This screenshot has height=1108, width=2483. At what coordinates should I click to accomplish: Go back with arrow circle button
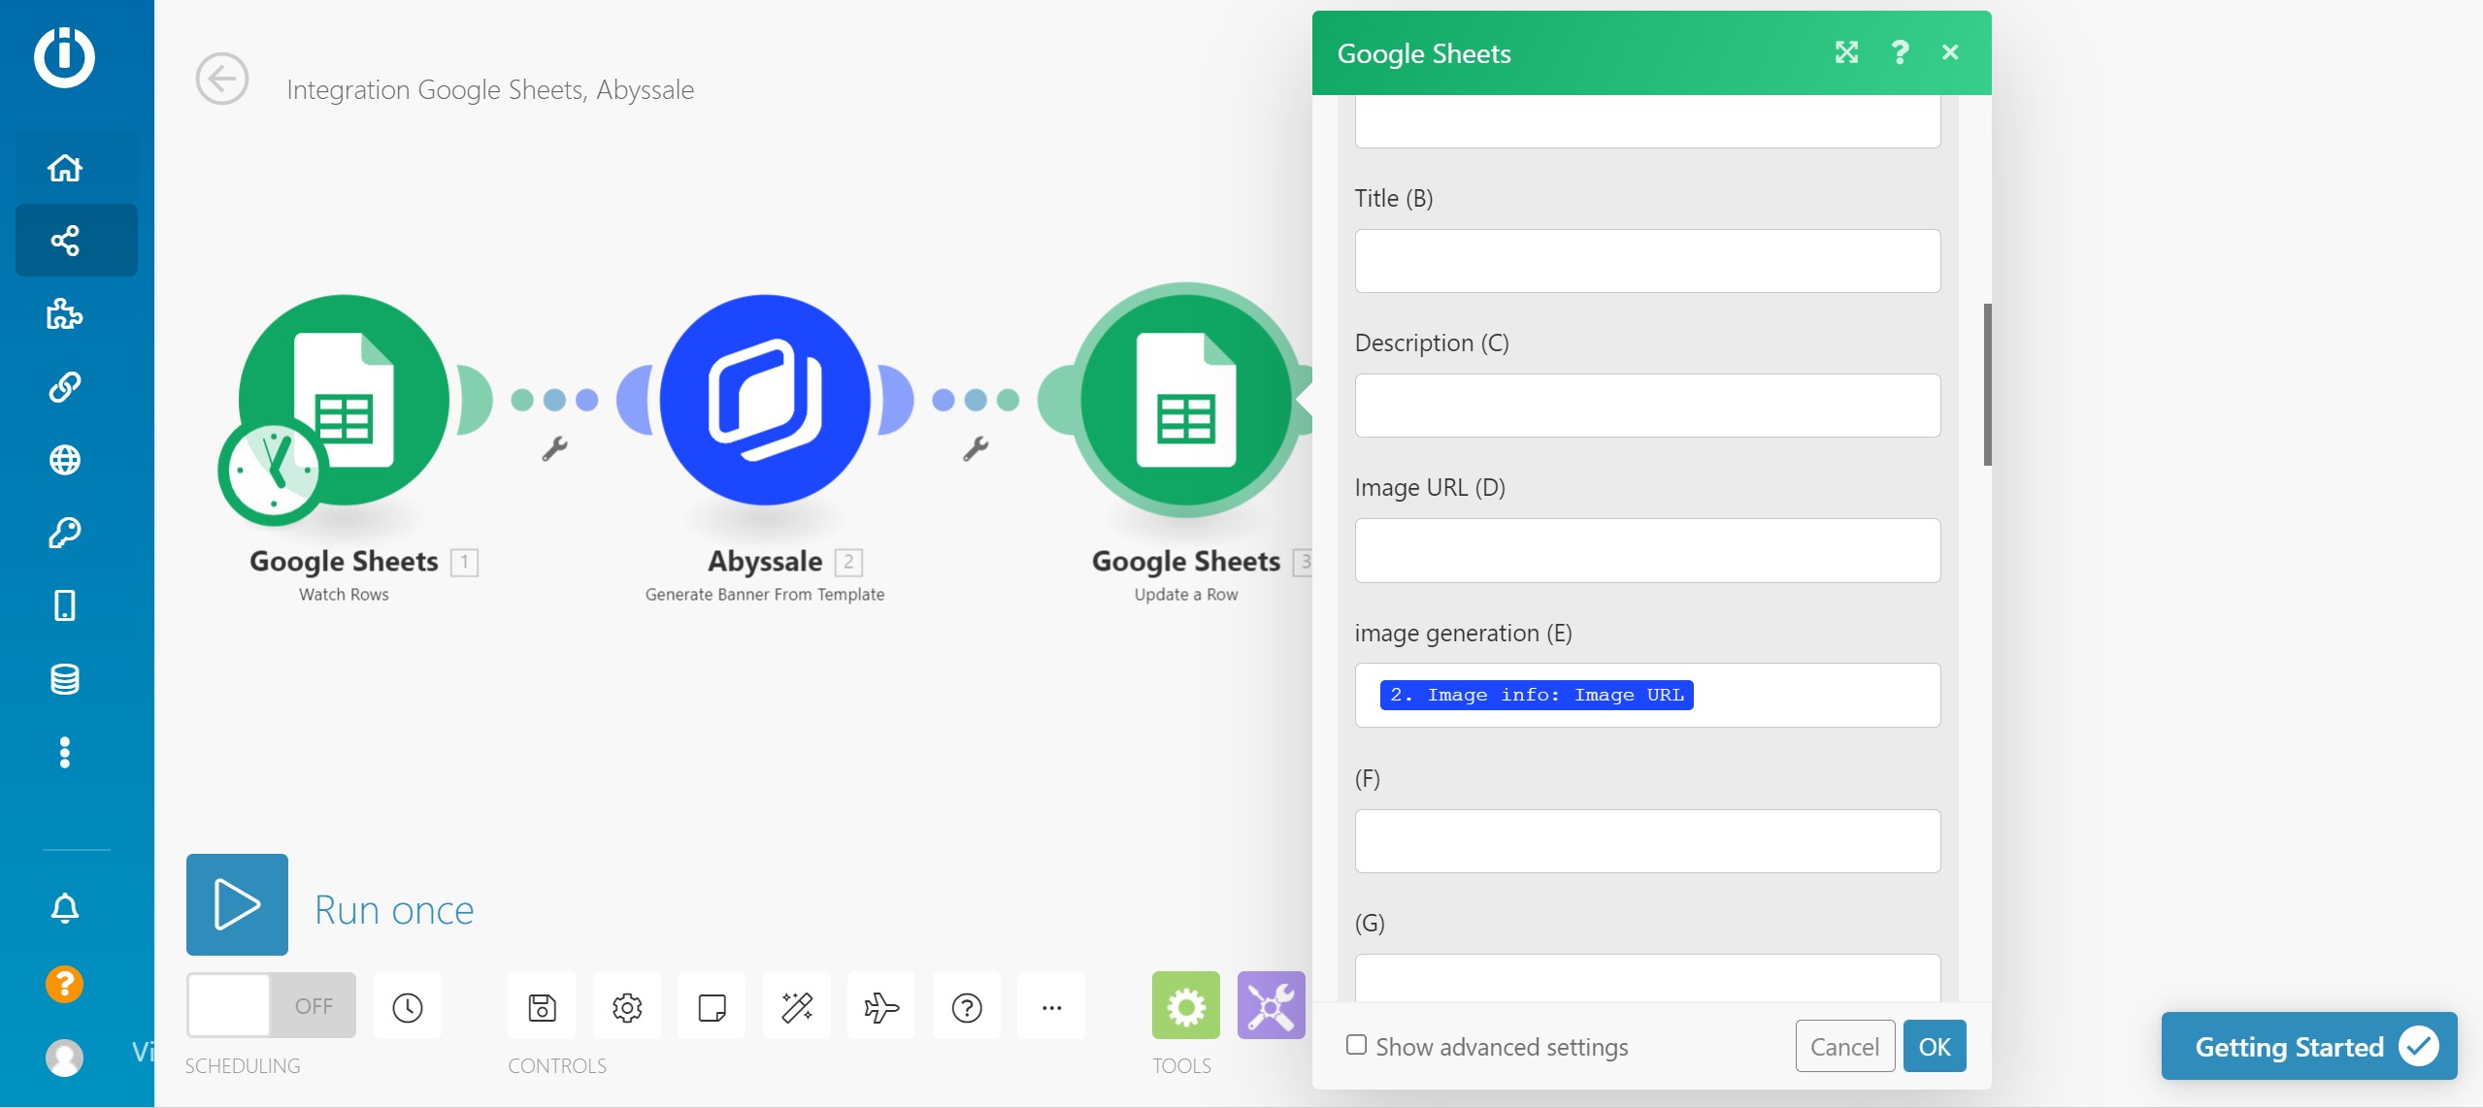(x=222, y=79)
